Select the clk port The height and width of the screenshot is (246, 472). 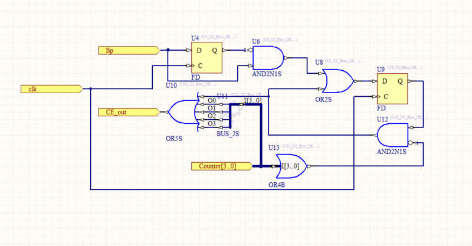click(x=51, y=89)
